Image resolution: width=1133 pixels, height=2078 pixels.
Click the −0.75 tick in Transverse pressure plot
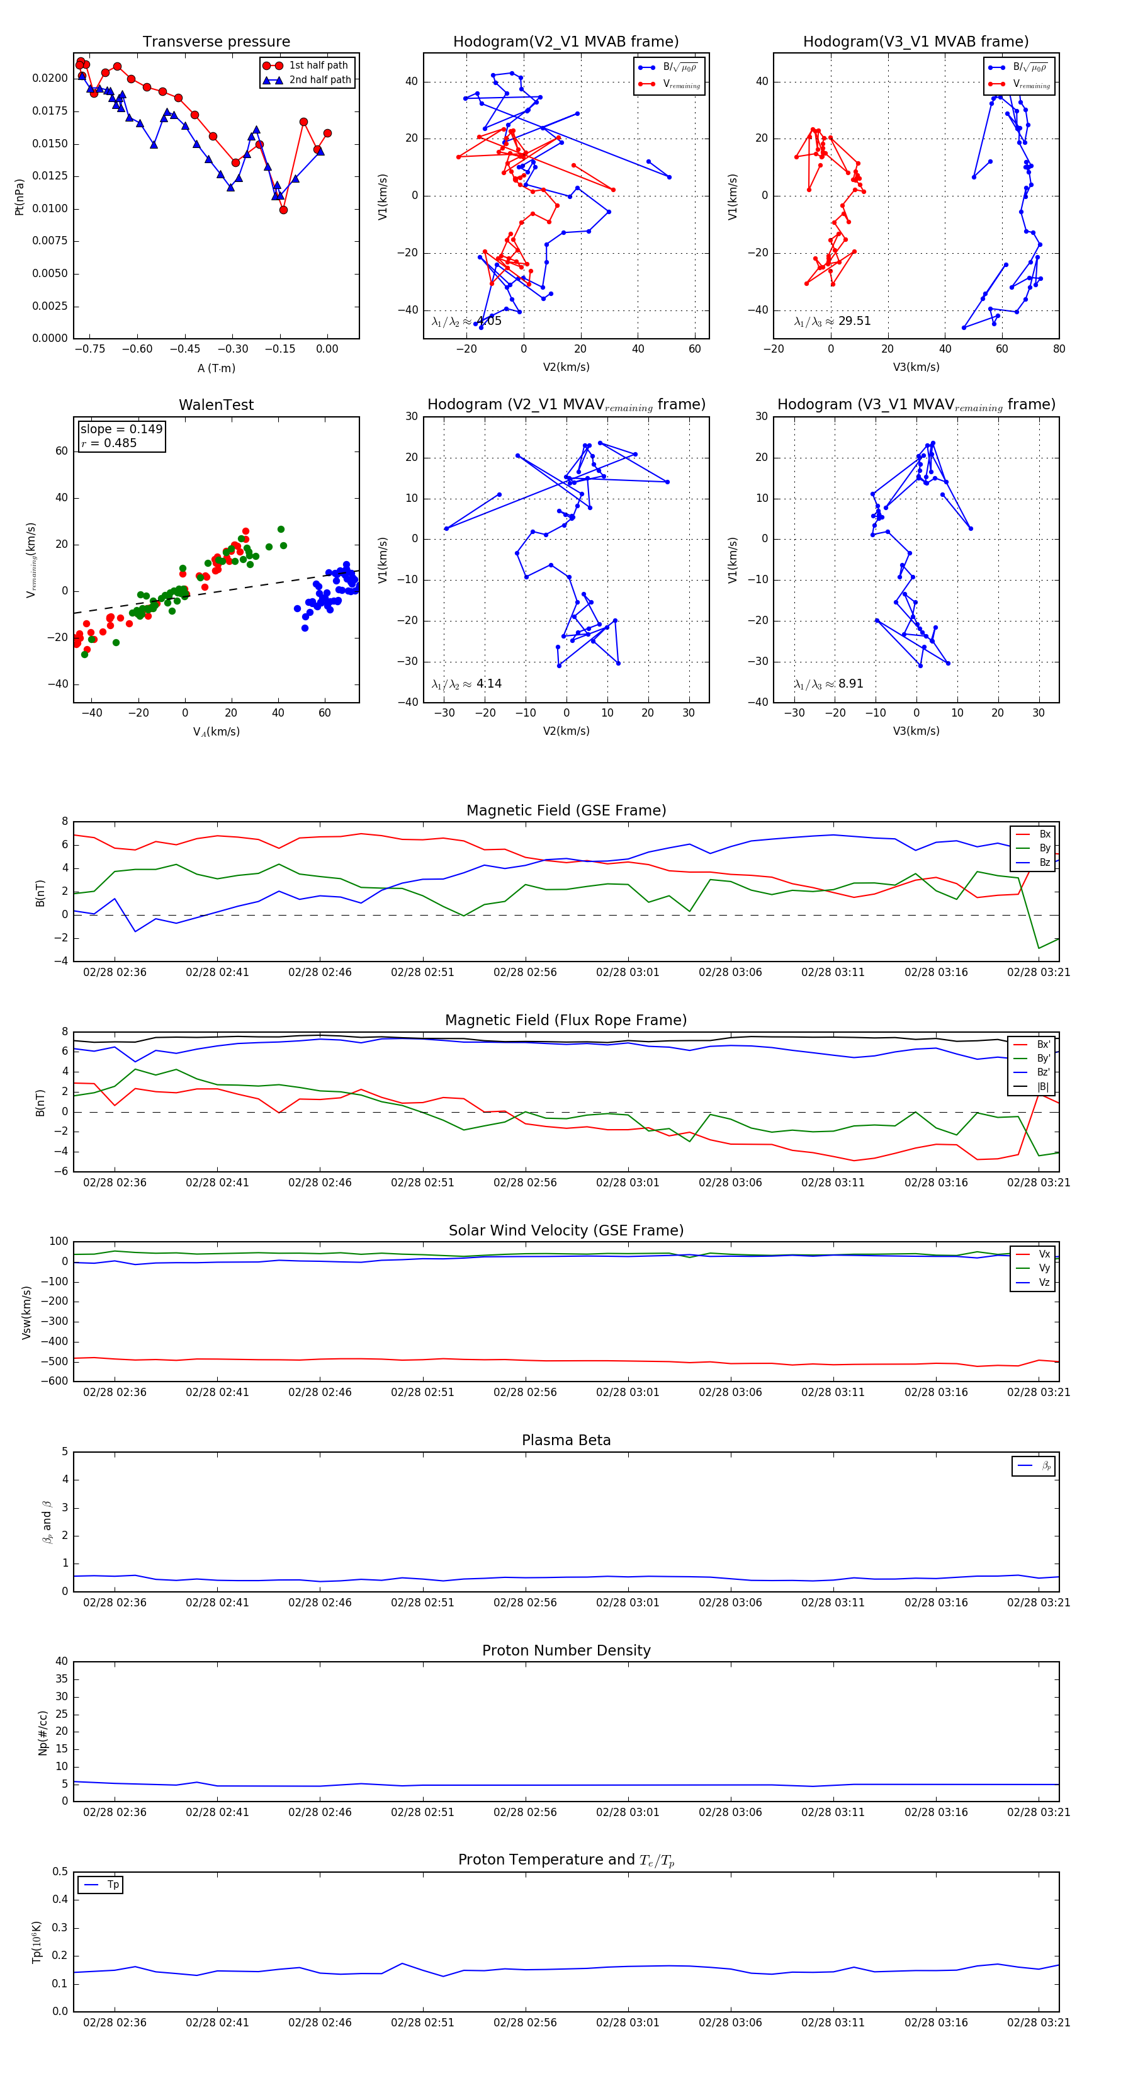pos(89,349)
